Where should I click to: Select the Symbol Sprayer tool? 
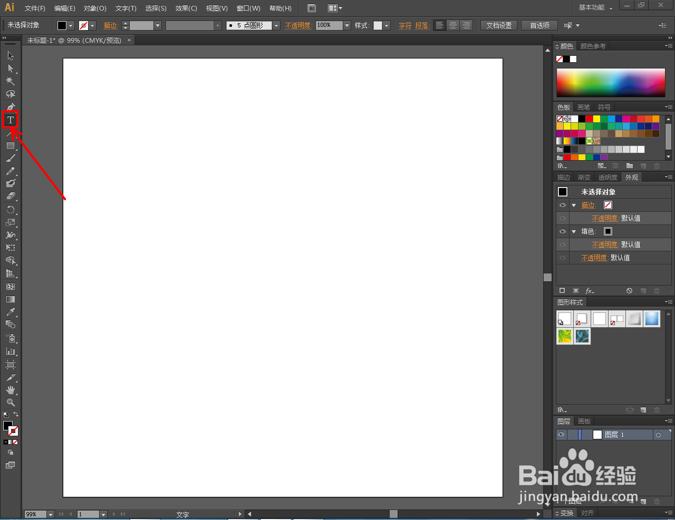[10, 338]
